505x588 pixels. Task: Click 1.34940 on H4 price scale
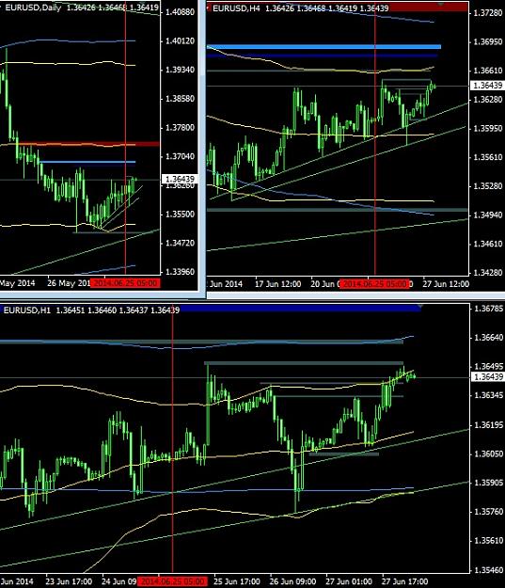click(x=488, y=215)
